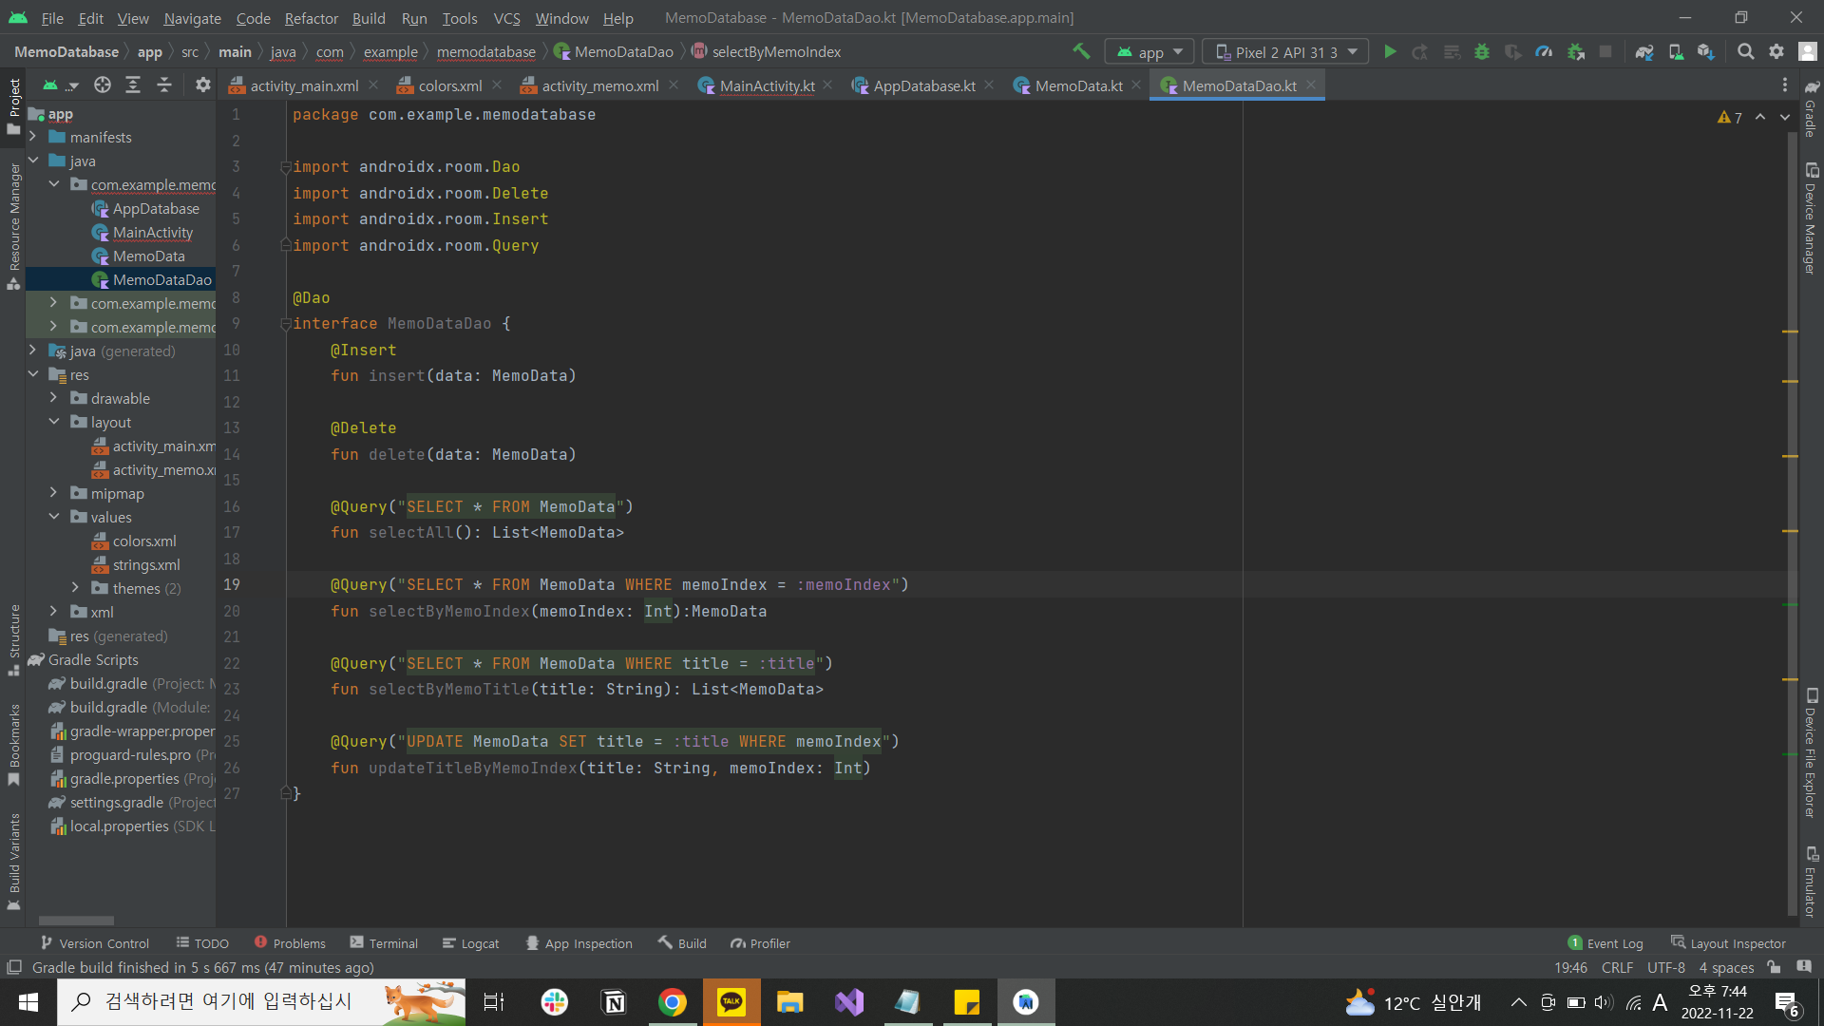Click the warnings indicator showing 7
This screenshot has width=1824, height=1026.
coord(1730,117)
